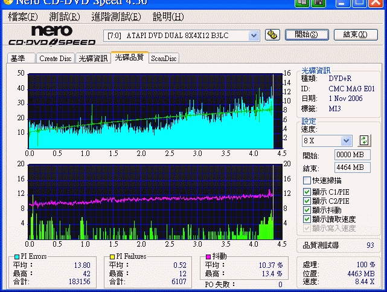Image resolution: width=387 pixels, height=292 pixels.
Task: Select the 光碟品質 disc quality tab
Action: point(129,57)
